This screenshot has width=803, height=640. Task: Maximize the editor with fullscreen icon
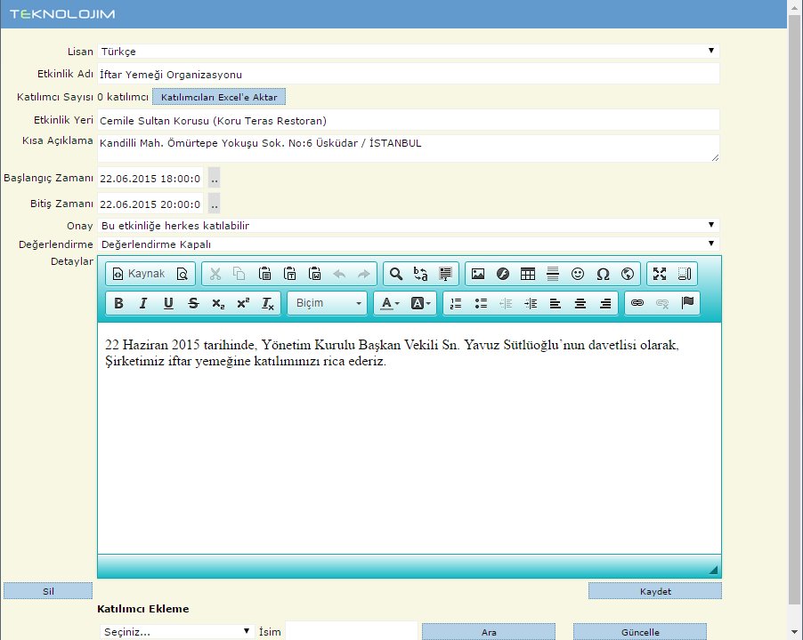pos(660,274)
